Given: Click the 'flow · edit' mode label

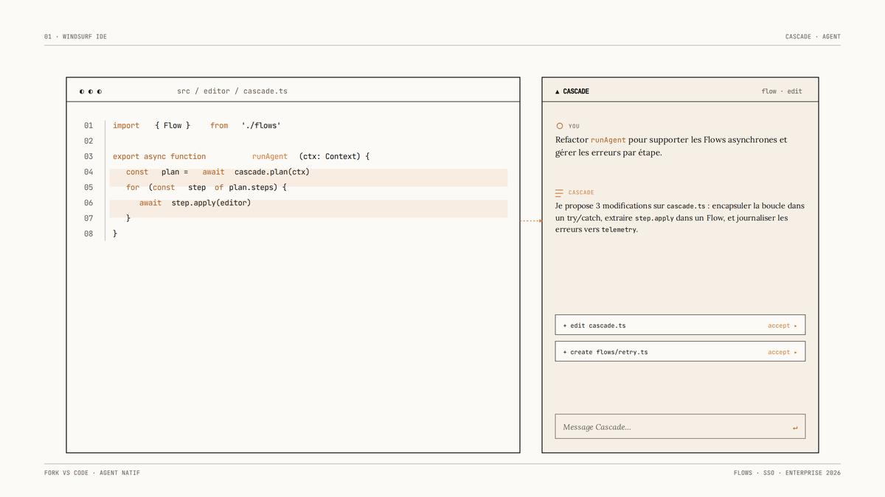Looking at the screenshot, I should pyautogui.click(x=782, y=91).
